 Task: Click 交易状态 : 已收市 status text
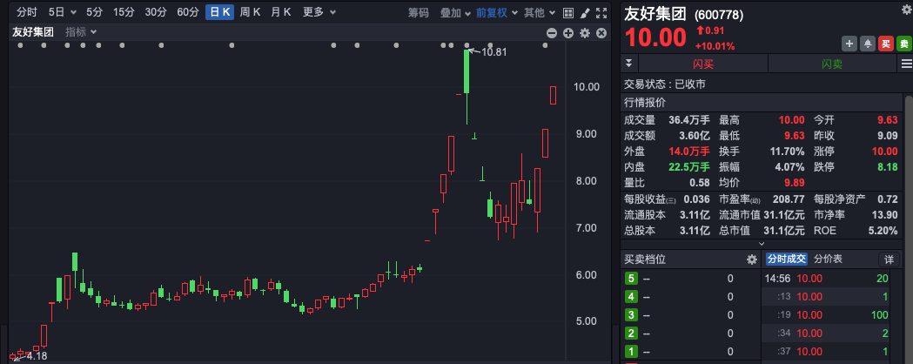coord(664,84)
